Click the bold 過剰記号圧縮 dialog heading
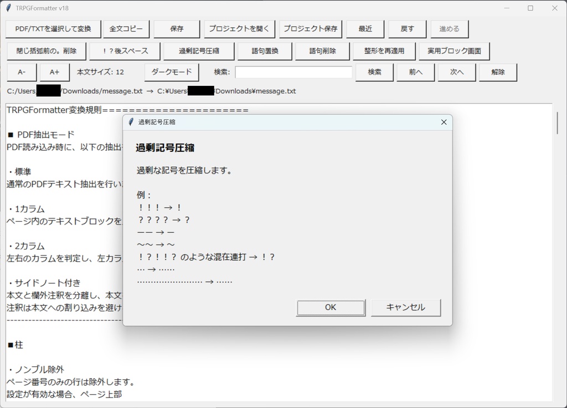 165,147
